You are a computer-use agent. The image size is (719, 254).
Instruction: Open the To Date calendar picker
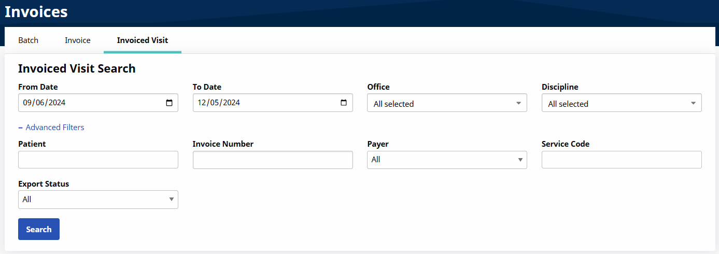(344, 103)
